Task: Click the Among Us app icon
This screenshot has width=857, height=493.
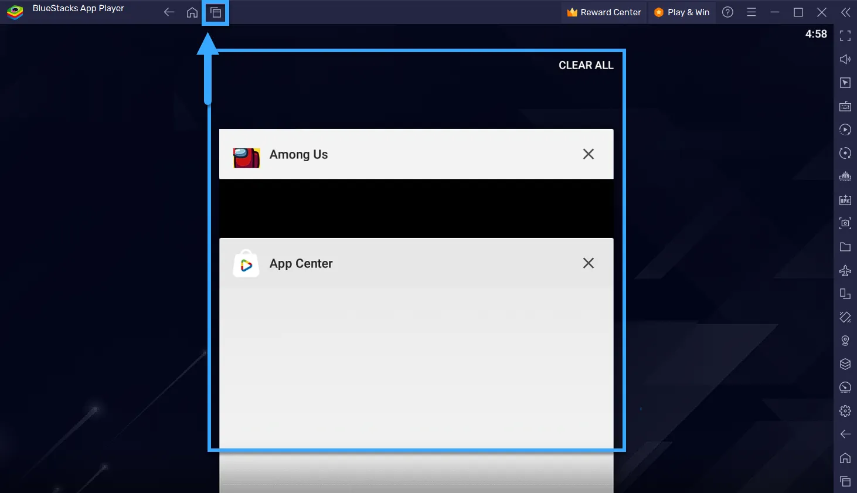Action: pos(247,158)
